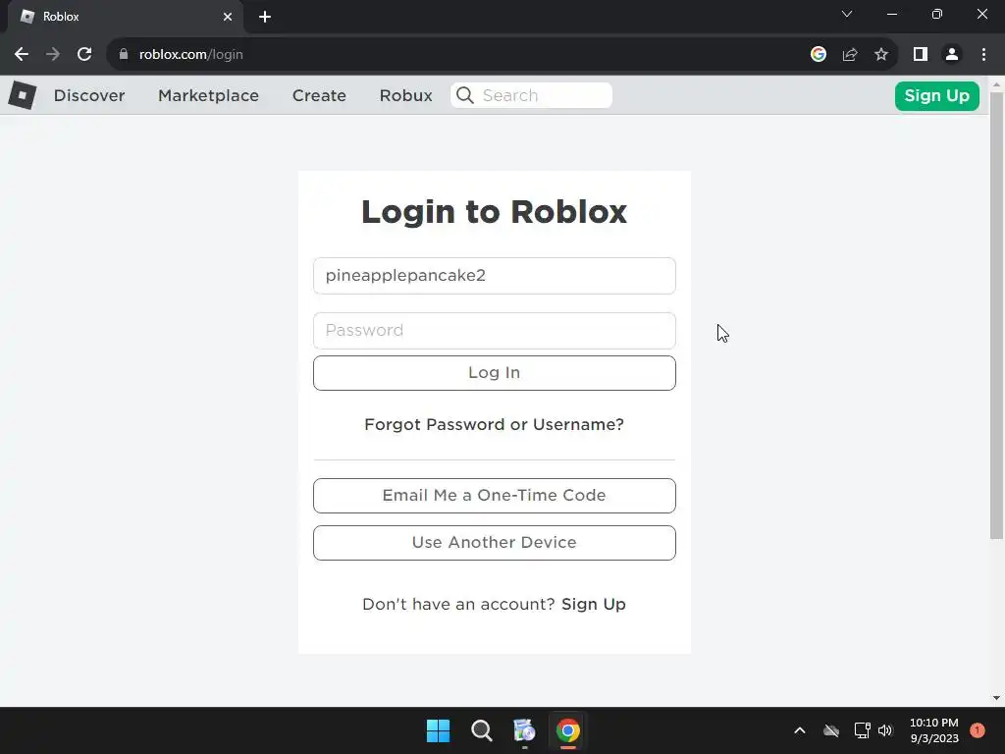Click the page vertical scrollbar thumb
Viewport: 1005px width, 754px height.
(x=997, y=315)
